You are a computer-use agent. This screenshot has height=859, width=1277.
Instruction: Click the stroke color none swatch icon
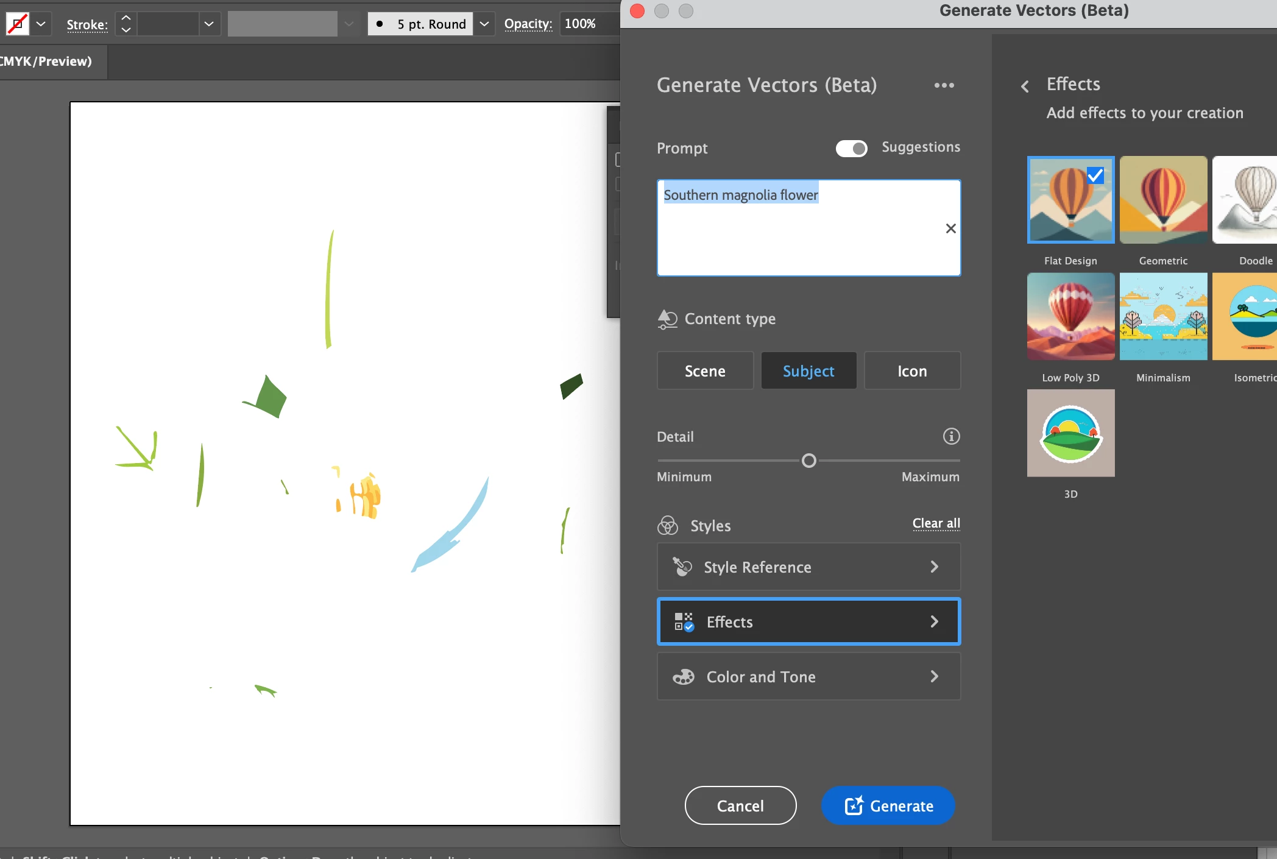coord(17,24)
